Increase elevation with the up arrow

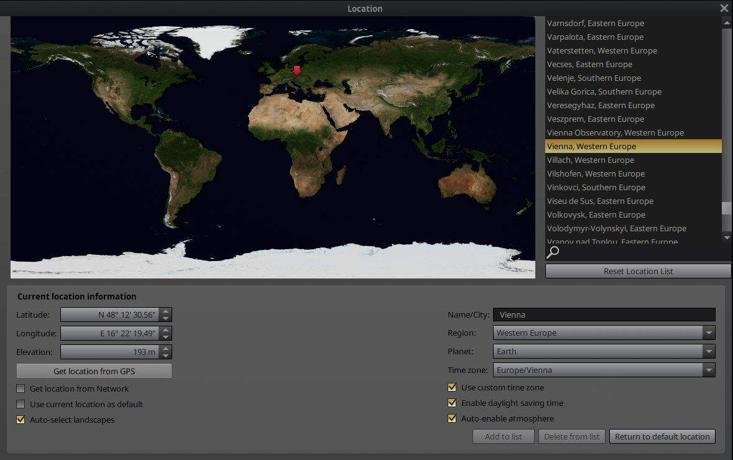[x=165, y=348]
